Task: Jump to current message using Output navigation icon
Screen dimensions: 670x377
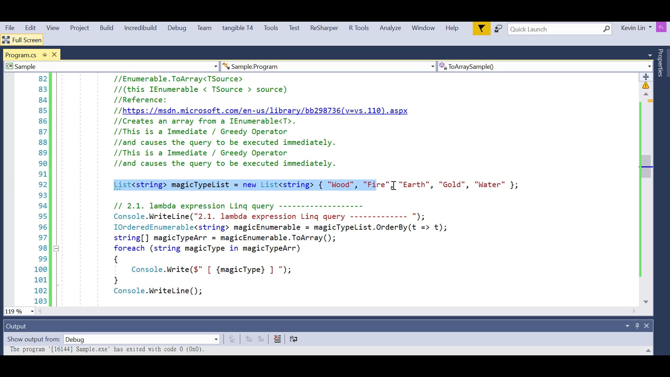Action: (x=233, y=339)
